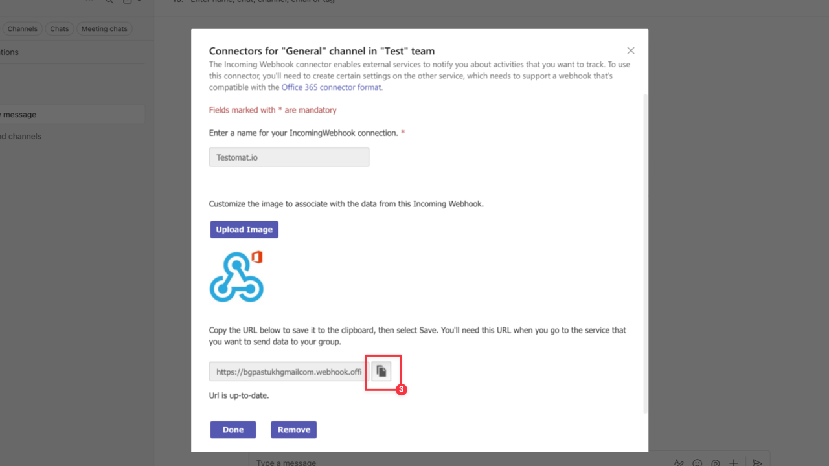
Task: Open the Loop component icon in compose bar
Action: pyautogui.click(x=715, y=463)
